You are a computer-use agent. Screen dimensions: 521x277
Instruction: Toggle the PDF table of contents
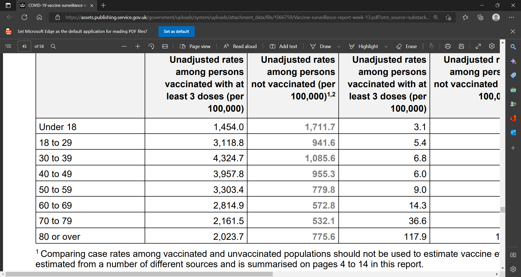pos(8,46)
